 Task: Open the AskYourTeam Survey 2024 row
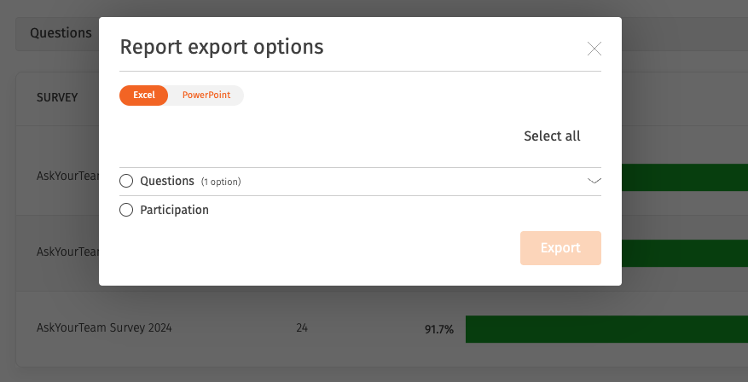[104, 328]
